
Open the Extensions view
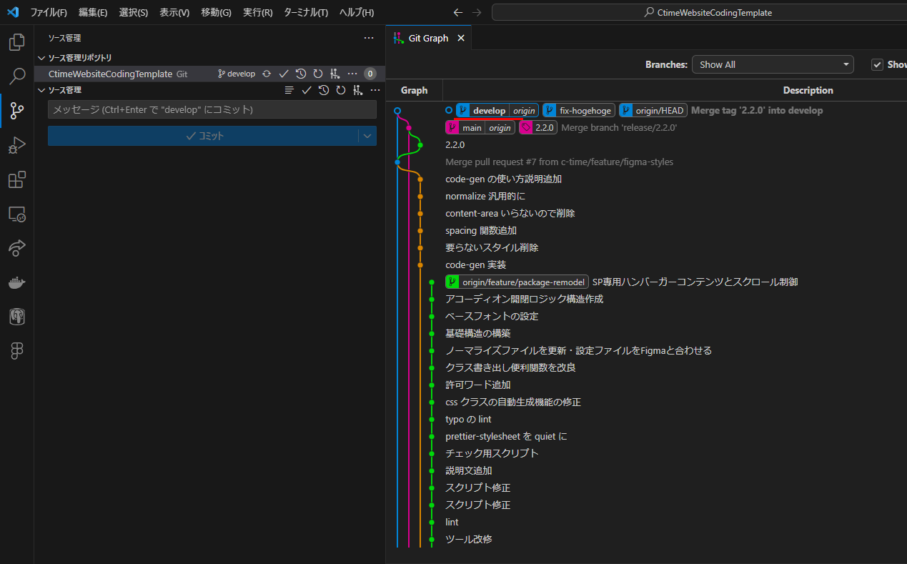tap(16, 179)
